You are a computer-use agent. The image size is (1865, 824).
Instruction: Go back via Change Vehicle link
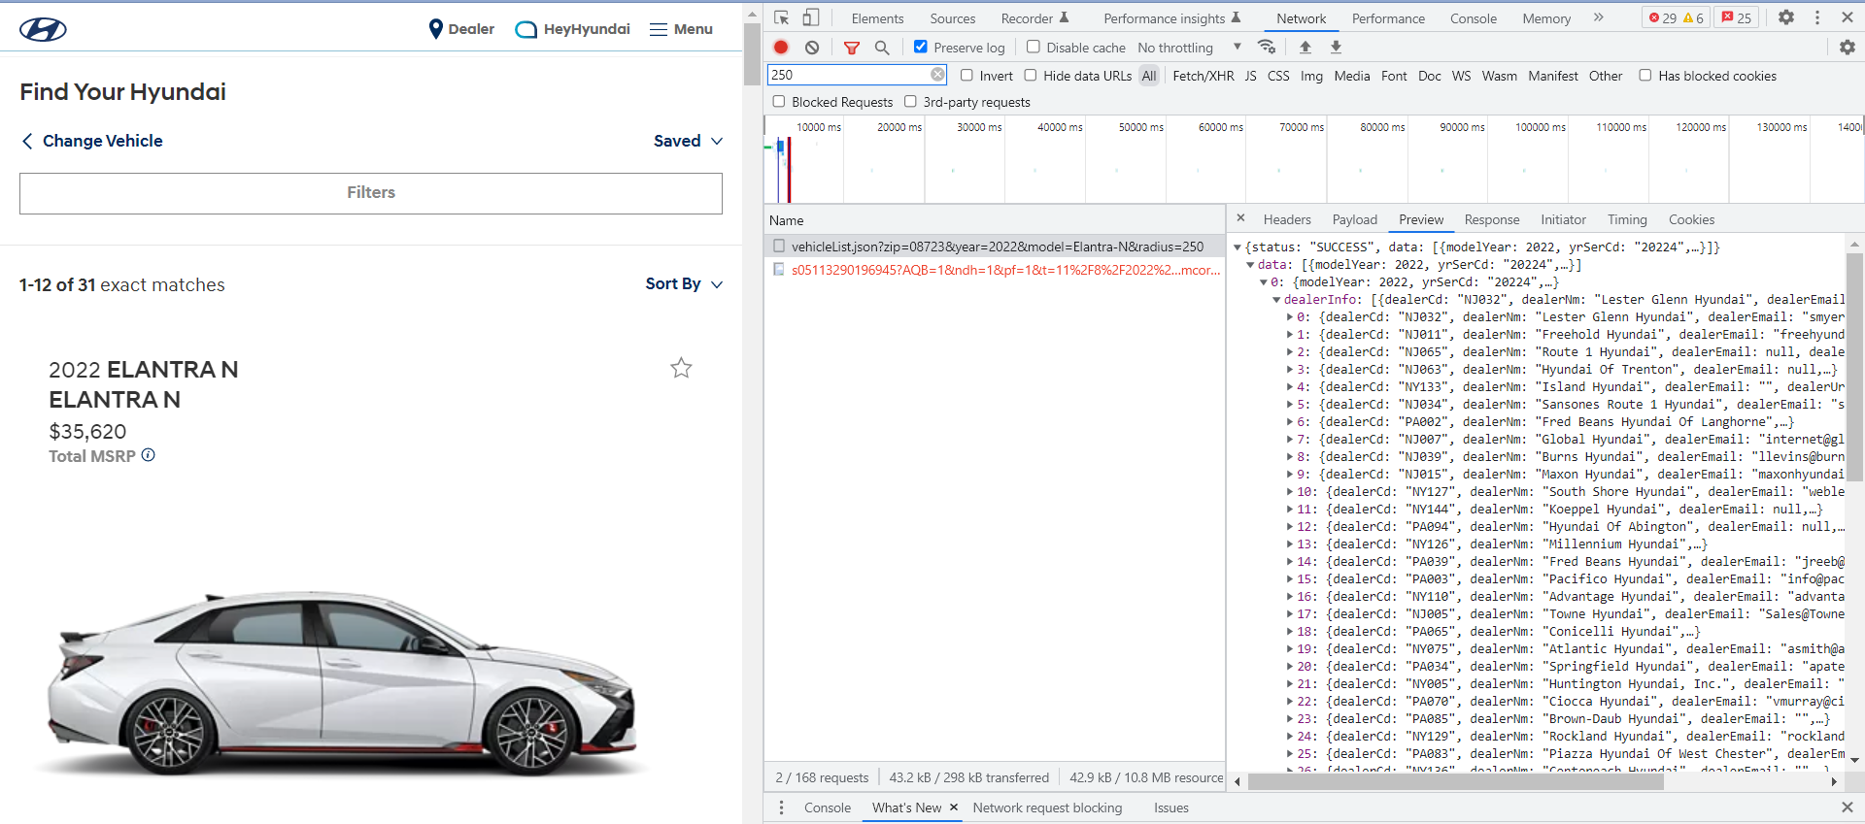pos(92,141)
